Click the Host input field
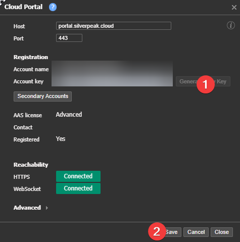 tap(114, 26)
